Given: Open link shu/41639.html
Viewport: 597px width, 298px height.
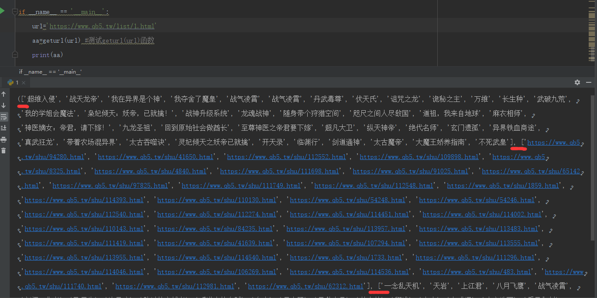Looking at the screenshot, I should (215, 243).
